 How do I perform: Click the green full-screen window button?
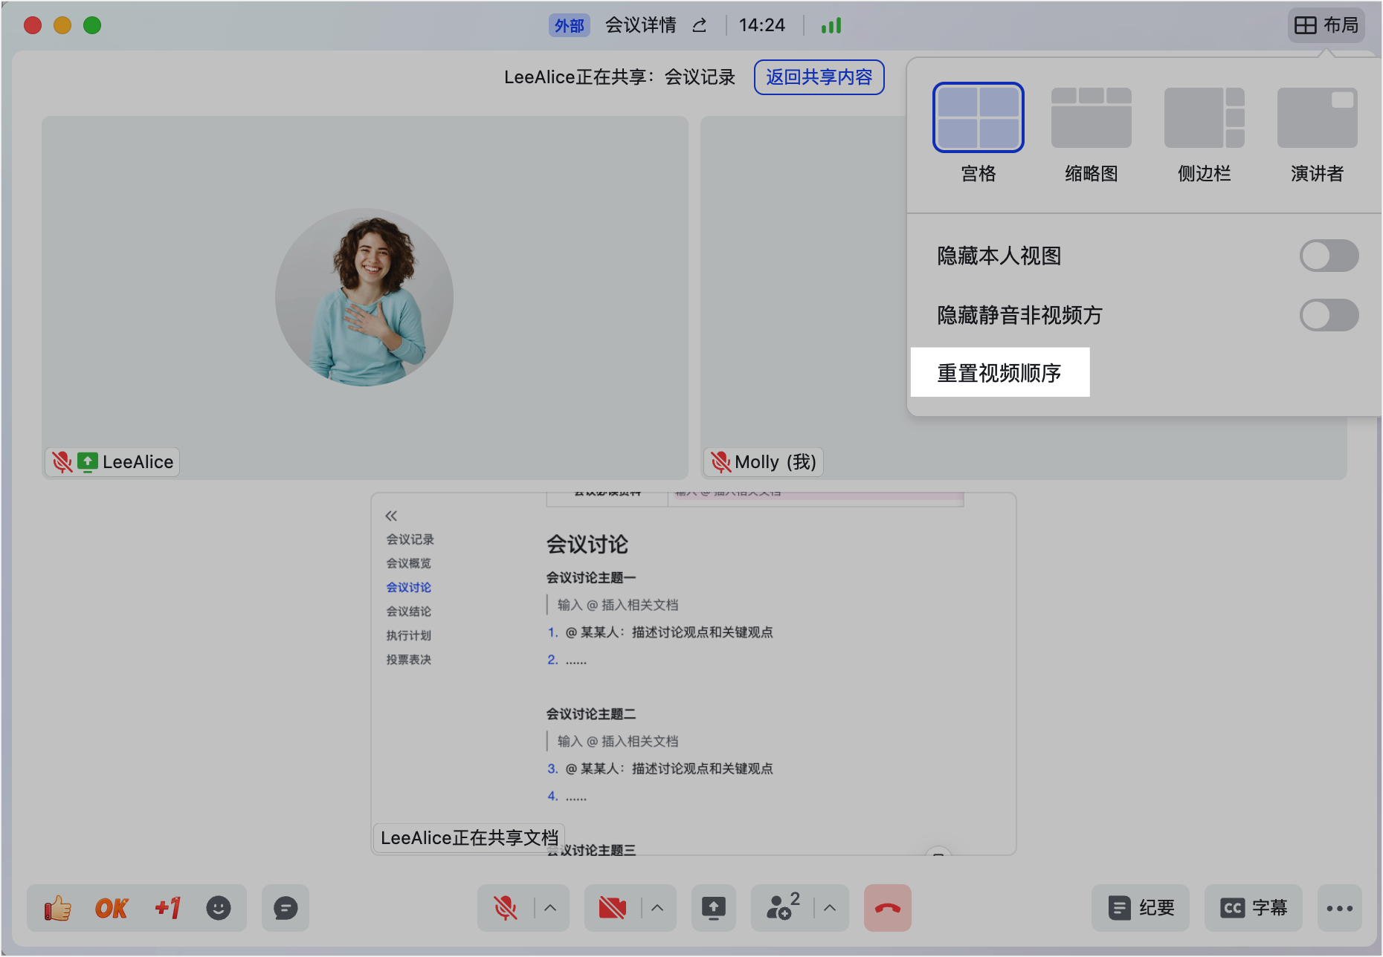(x=92, y=25)
